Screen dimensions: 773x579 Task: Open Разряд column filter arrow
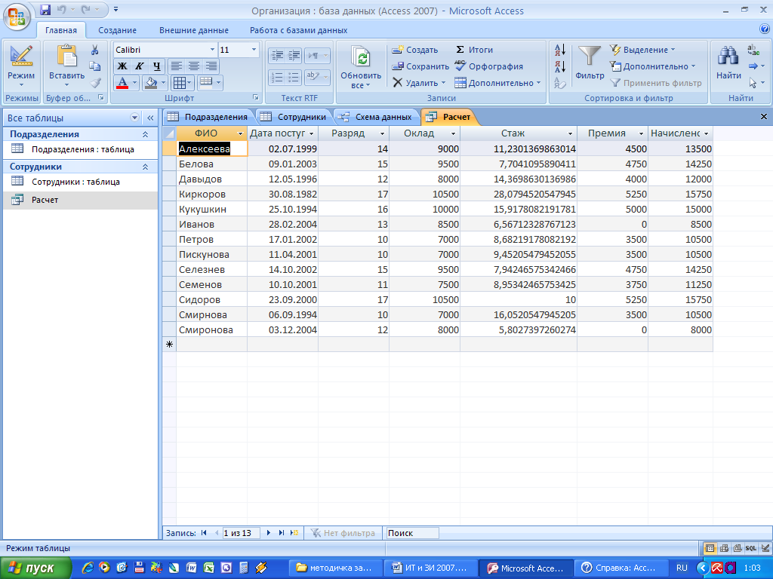[382, 133]
